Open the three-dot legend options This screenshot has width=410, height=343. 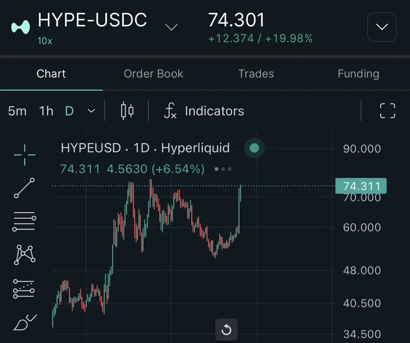coord(223,169)
